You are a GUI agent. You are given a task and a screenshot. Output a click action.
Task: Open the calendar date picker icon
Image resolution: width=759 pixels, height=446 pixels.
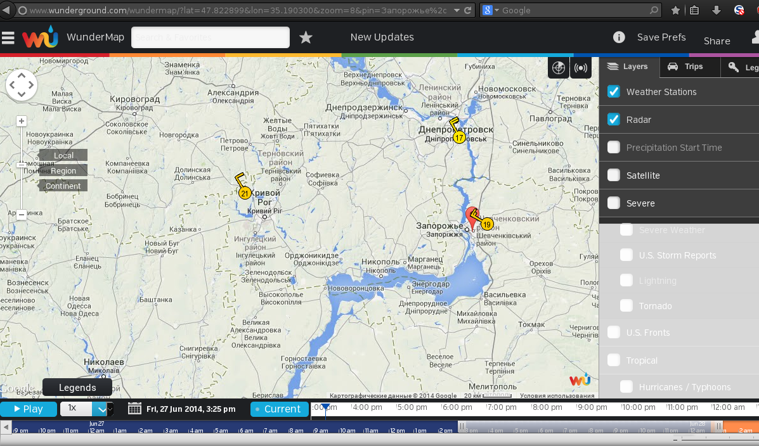pyautogui.click(x=134, y=409)
